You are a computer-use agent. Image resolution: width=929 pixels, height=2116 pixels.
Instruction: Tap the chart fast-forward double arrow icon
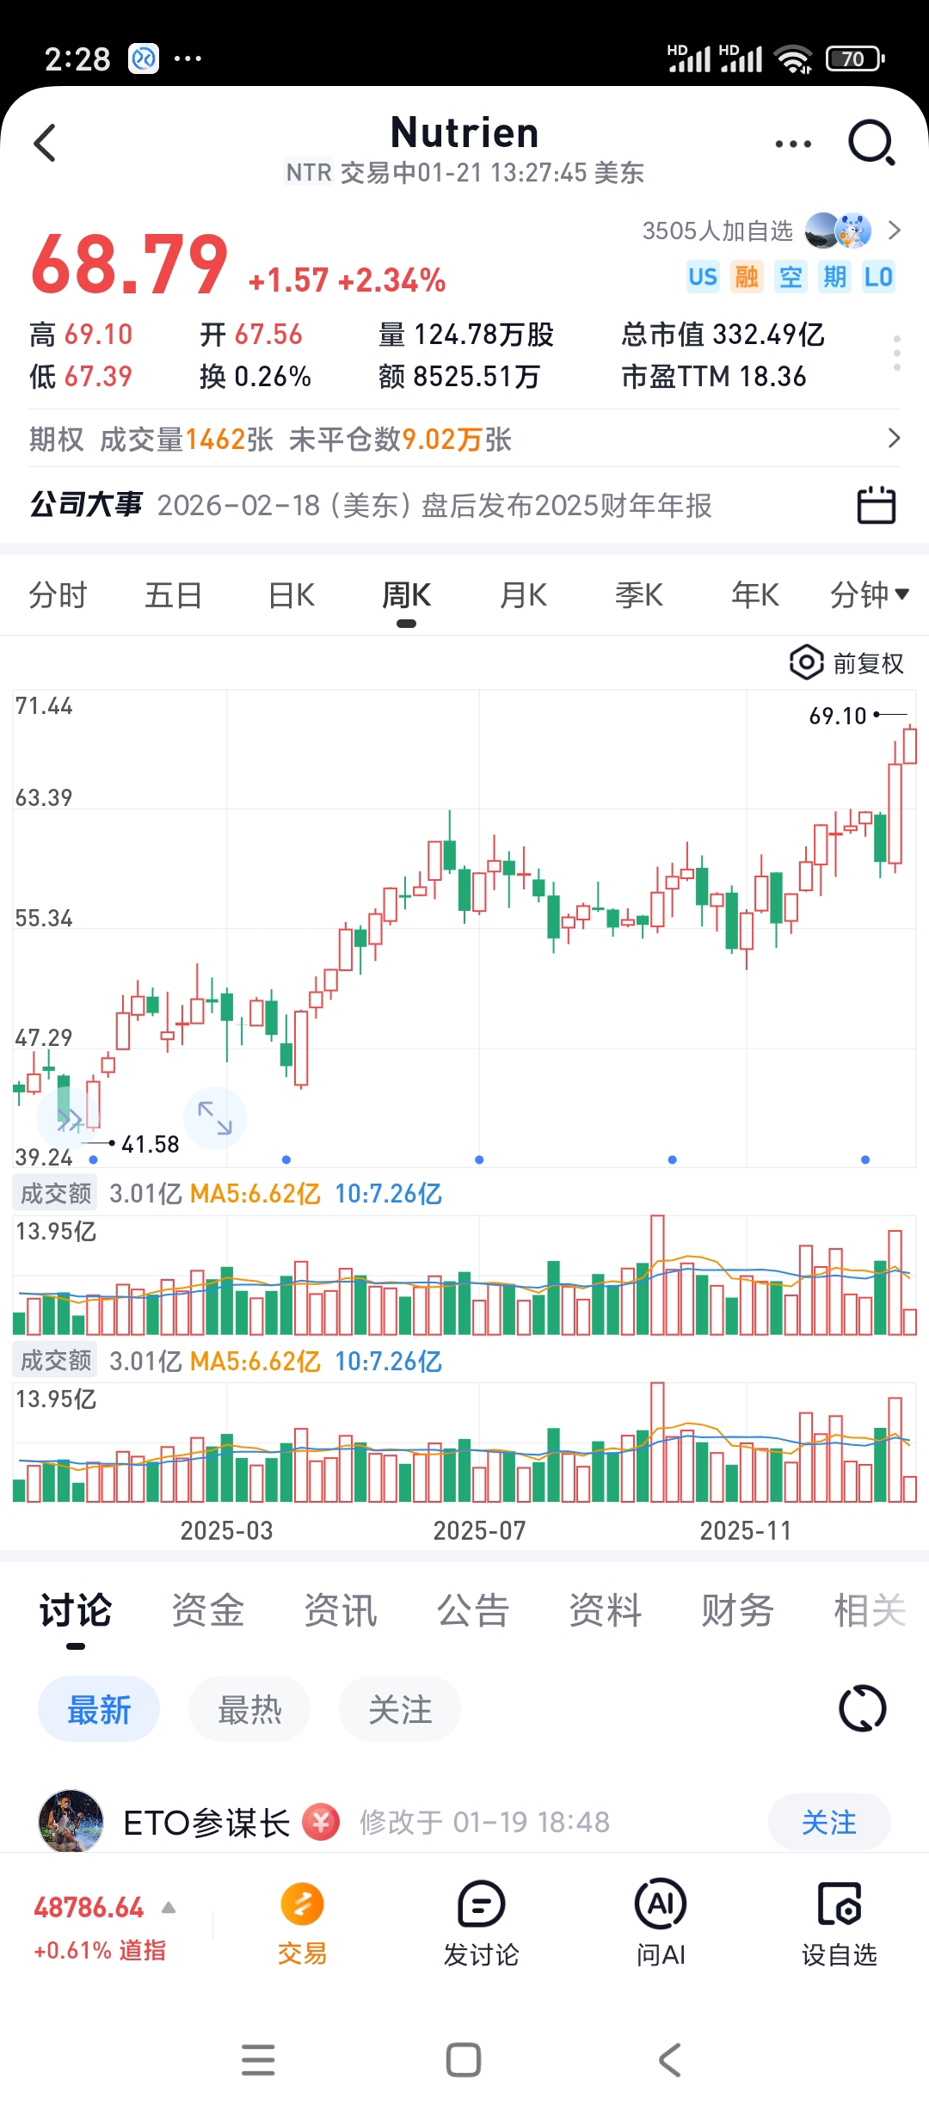click(69, 1118)
